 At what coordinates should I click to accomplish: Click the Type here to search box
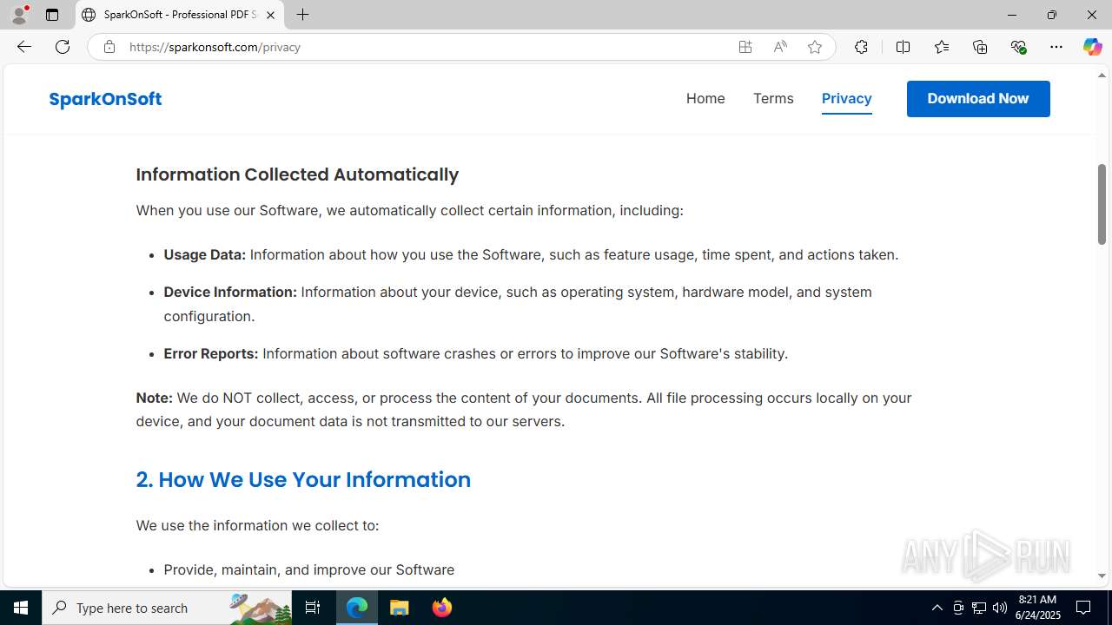pos(167,608)
